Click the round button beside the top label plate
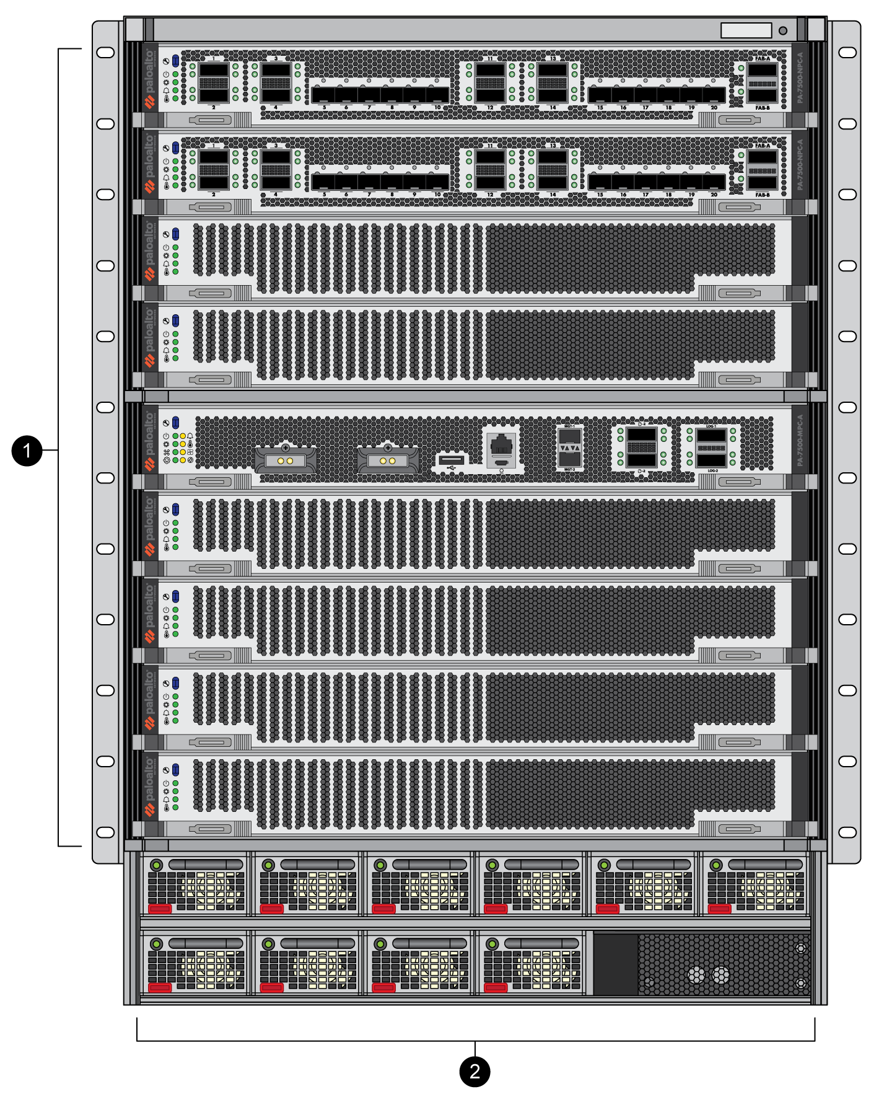The image size is (879, 1097). click(783, 30)
